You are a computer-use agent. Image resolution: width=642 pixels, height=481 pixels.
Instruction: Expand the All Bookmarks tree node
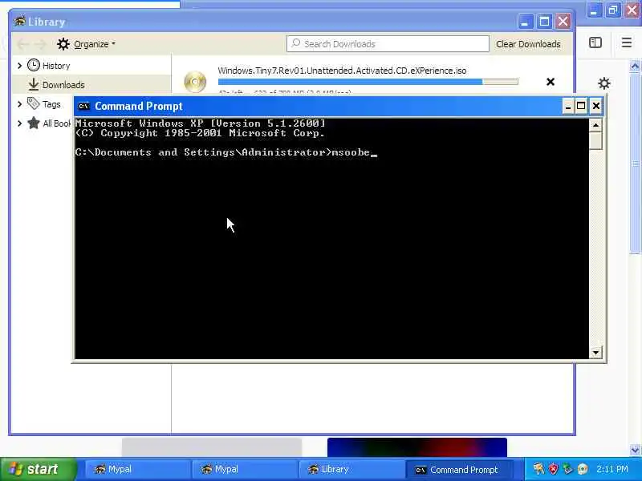pos(19,123)
